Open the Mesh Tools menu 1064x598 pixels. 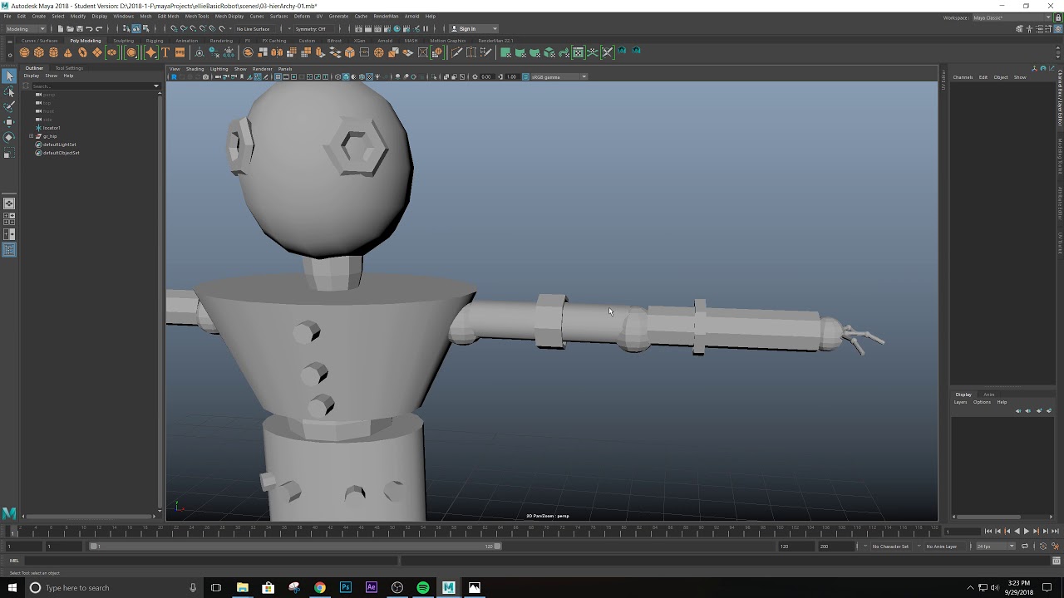(x=197, y=16)
